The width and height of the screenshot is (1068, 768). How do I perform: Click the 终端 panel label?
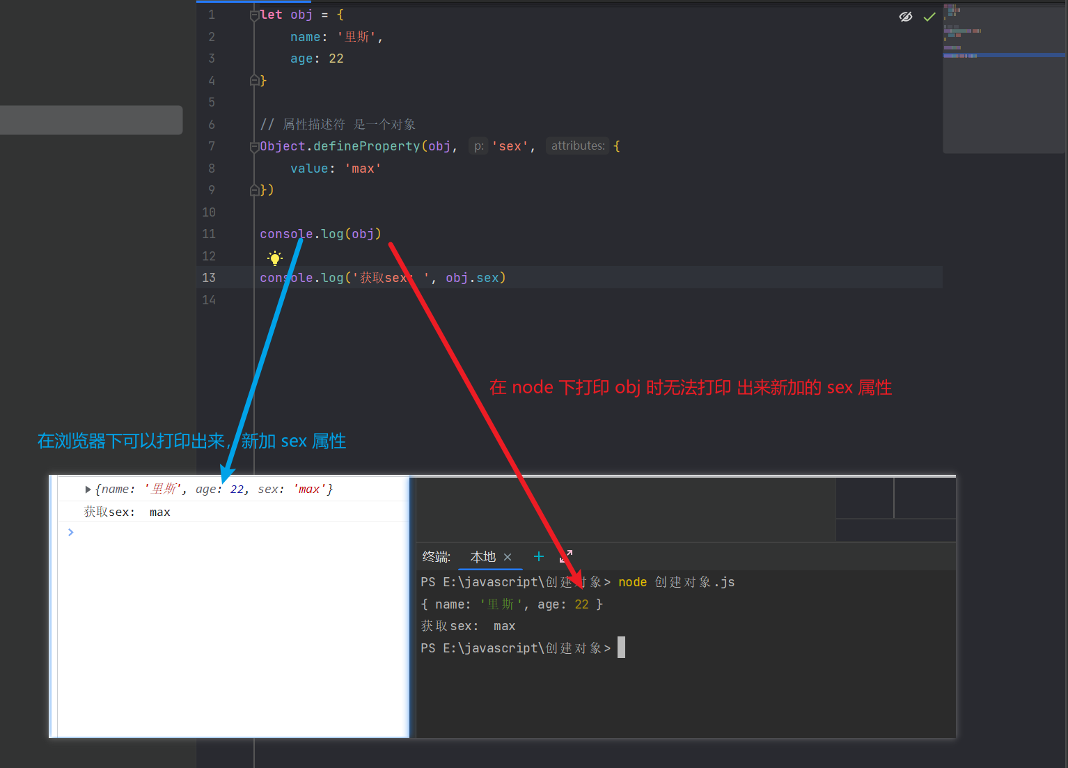pyautogui.click(x=437, y=557)
